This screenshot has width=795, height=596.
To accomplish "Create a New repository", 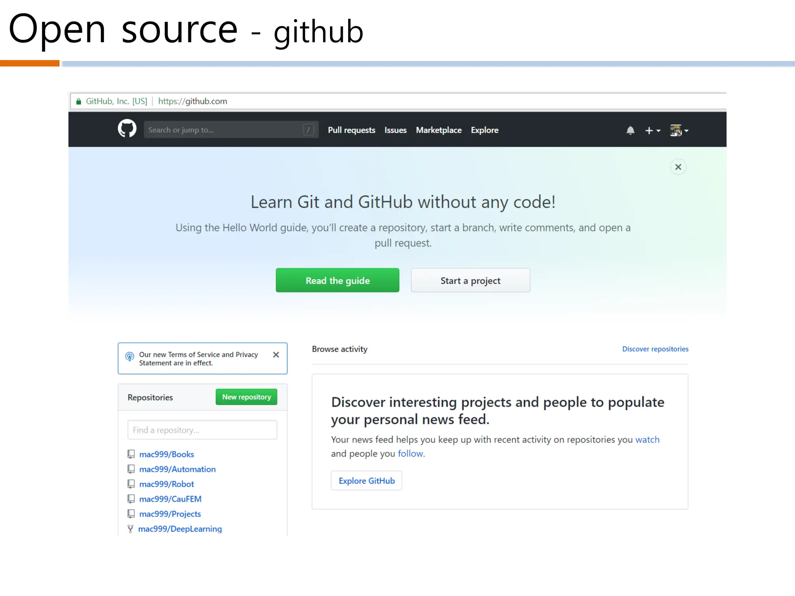I will [x=246, y=397].
